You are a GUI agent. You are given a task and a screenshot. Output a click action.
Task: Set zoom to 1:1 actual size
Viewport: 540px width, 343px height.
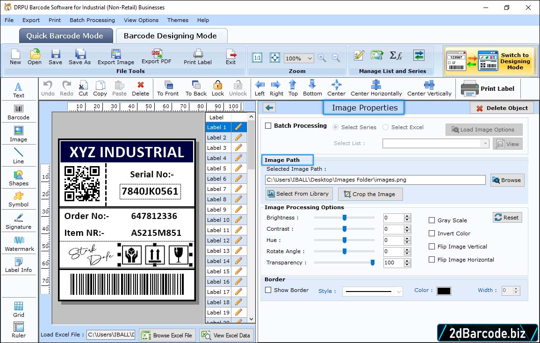click(x=257, y=58)
